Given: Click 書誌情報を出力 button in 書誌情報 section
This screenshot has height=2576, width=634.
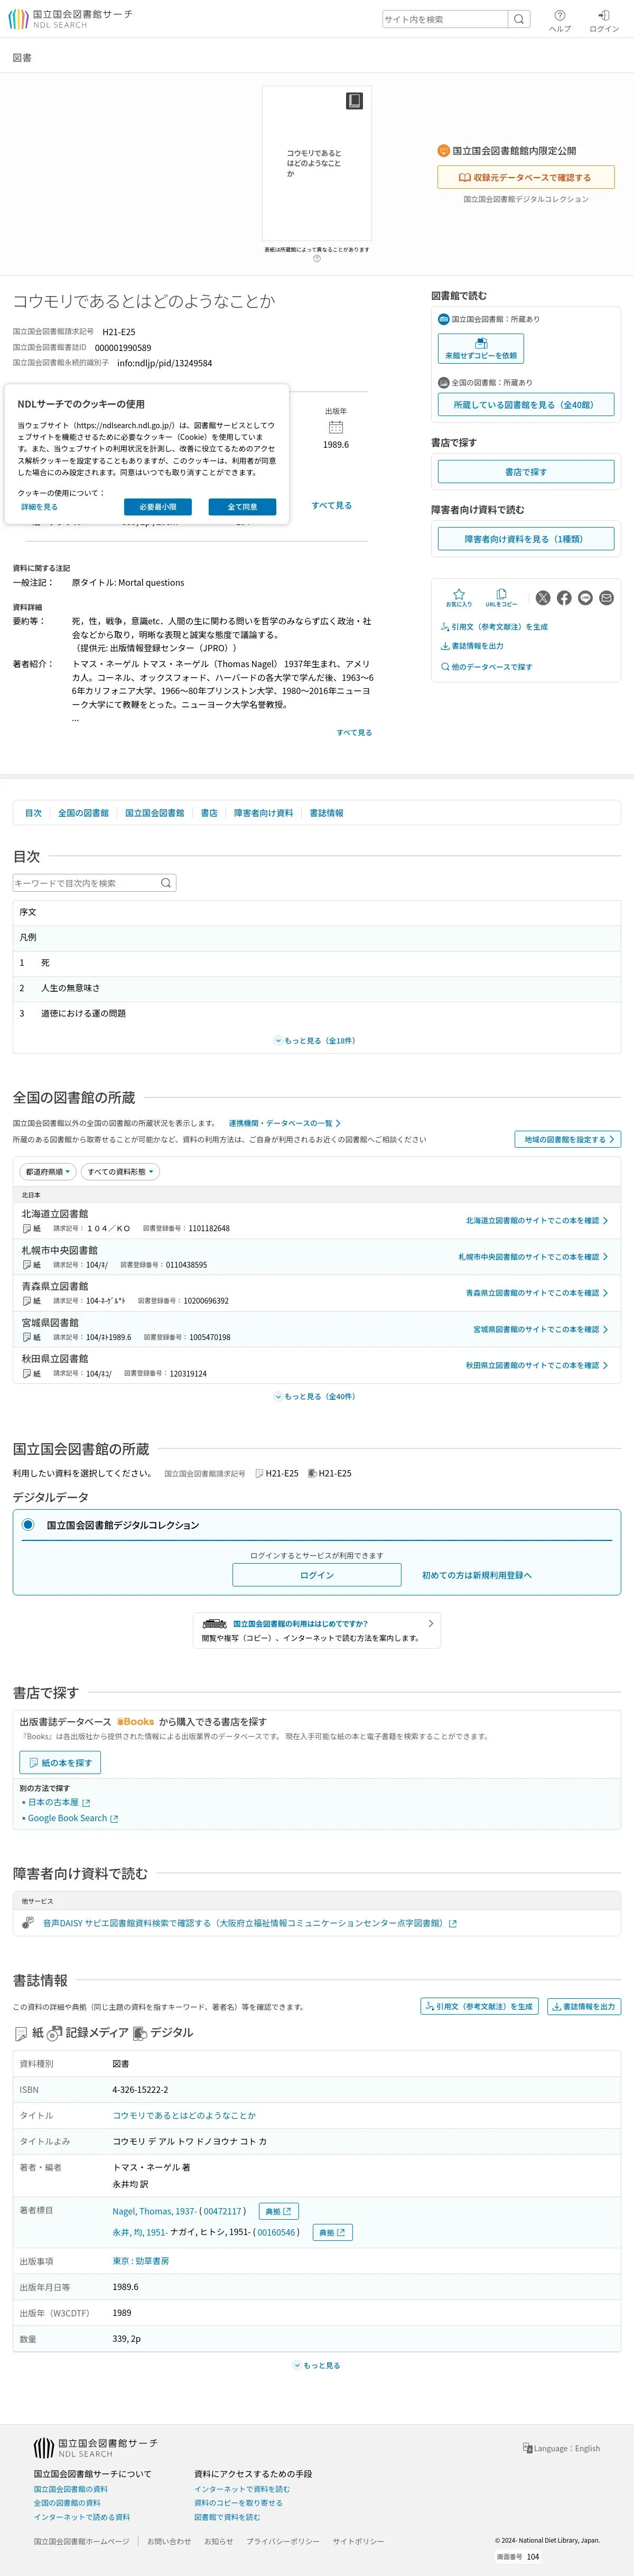Looking at the screenshot, I should pos(584,2006).
